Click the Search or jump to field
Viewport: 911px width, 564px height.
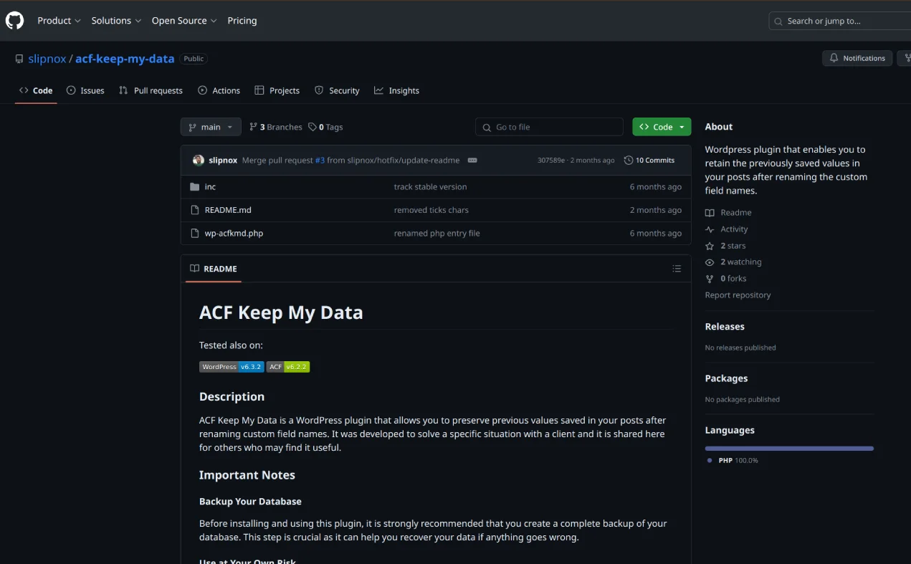(x=840, y=21)
